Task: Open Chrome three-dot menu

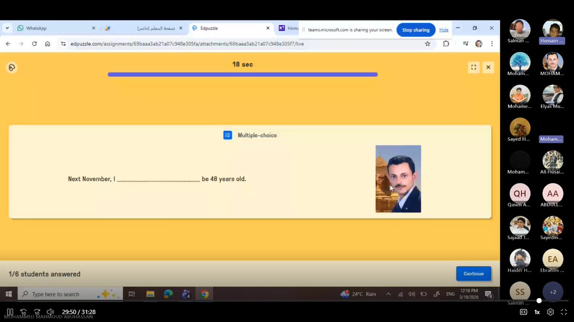Action: 492,43
